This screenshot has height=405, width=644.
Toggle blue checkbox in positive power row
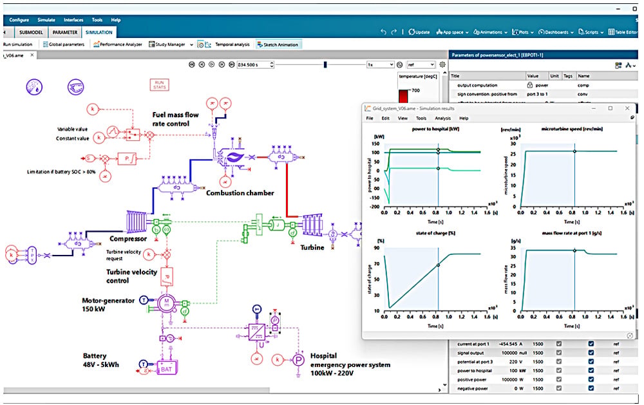coord(591,379)
